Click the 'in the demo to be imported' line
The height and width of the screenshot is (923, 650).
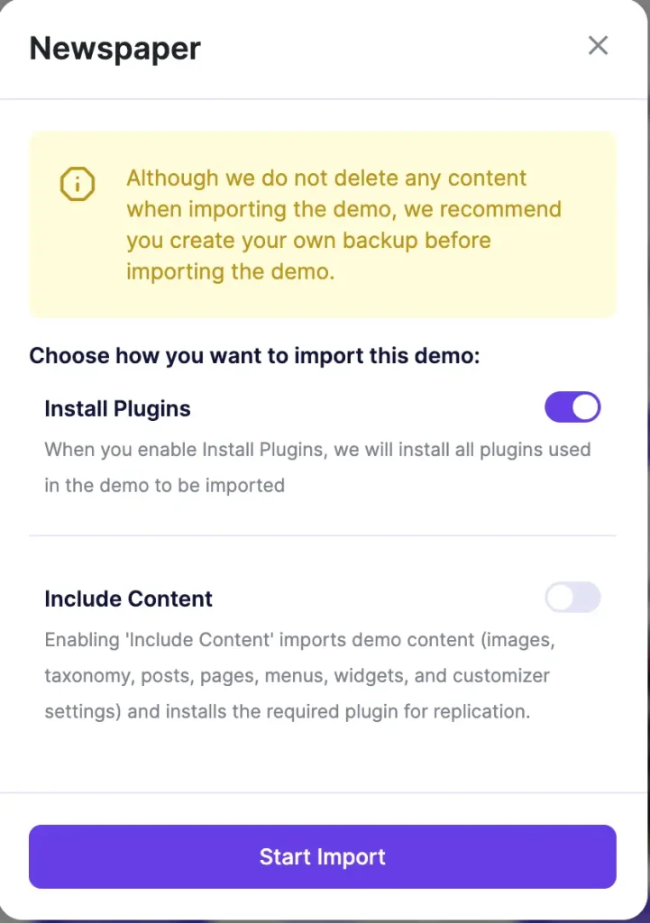point(164,485)
